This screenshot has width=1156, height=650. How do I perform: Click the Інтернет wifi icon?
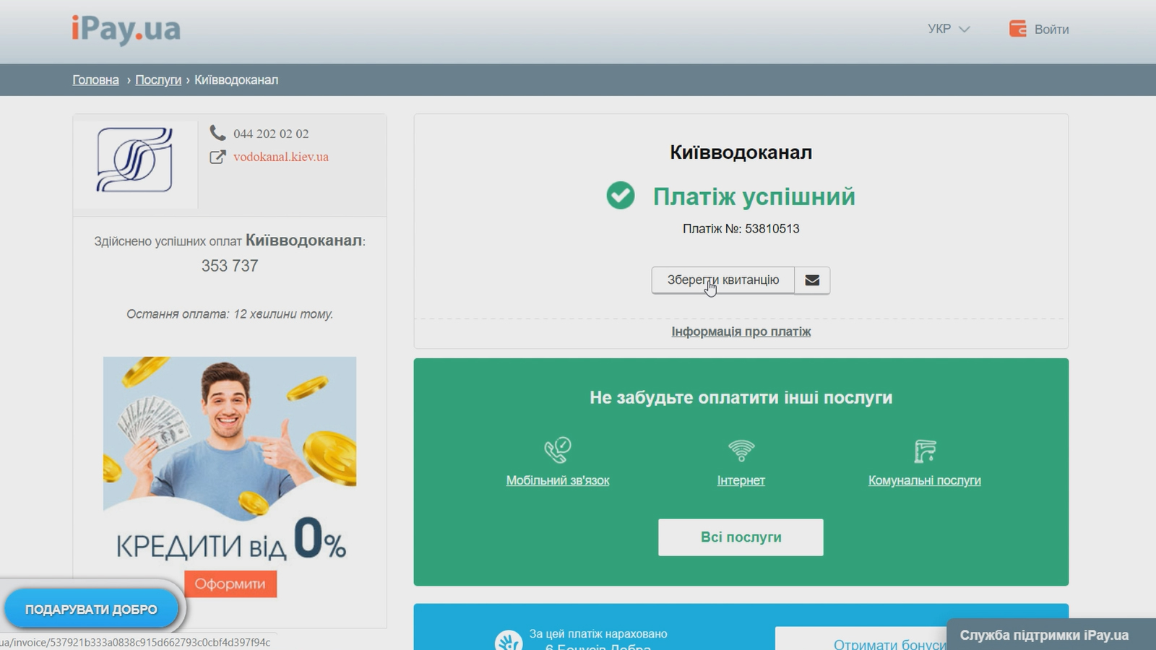pyautogui.click(x=741, y=450)
